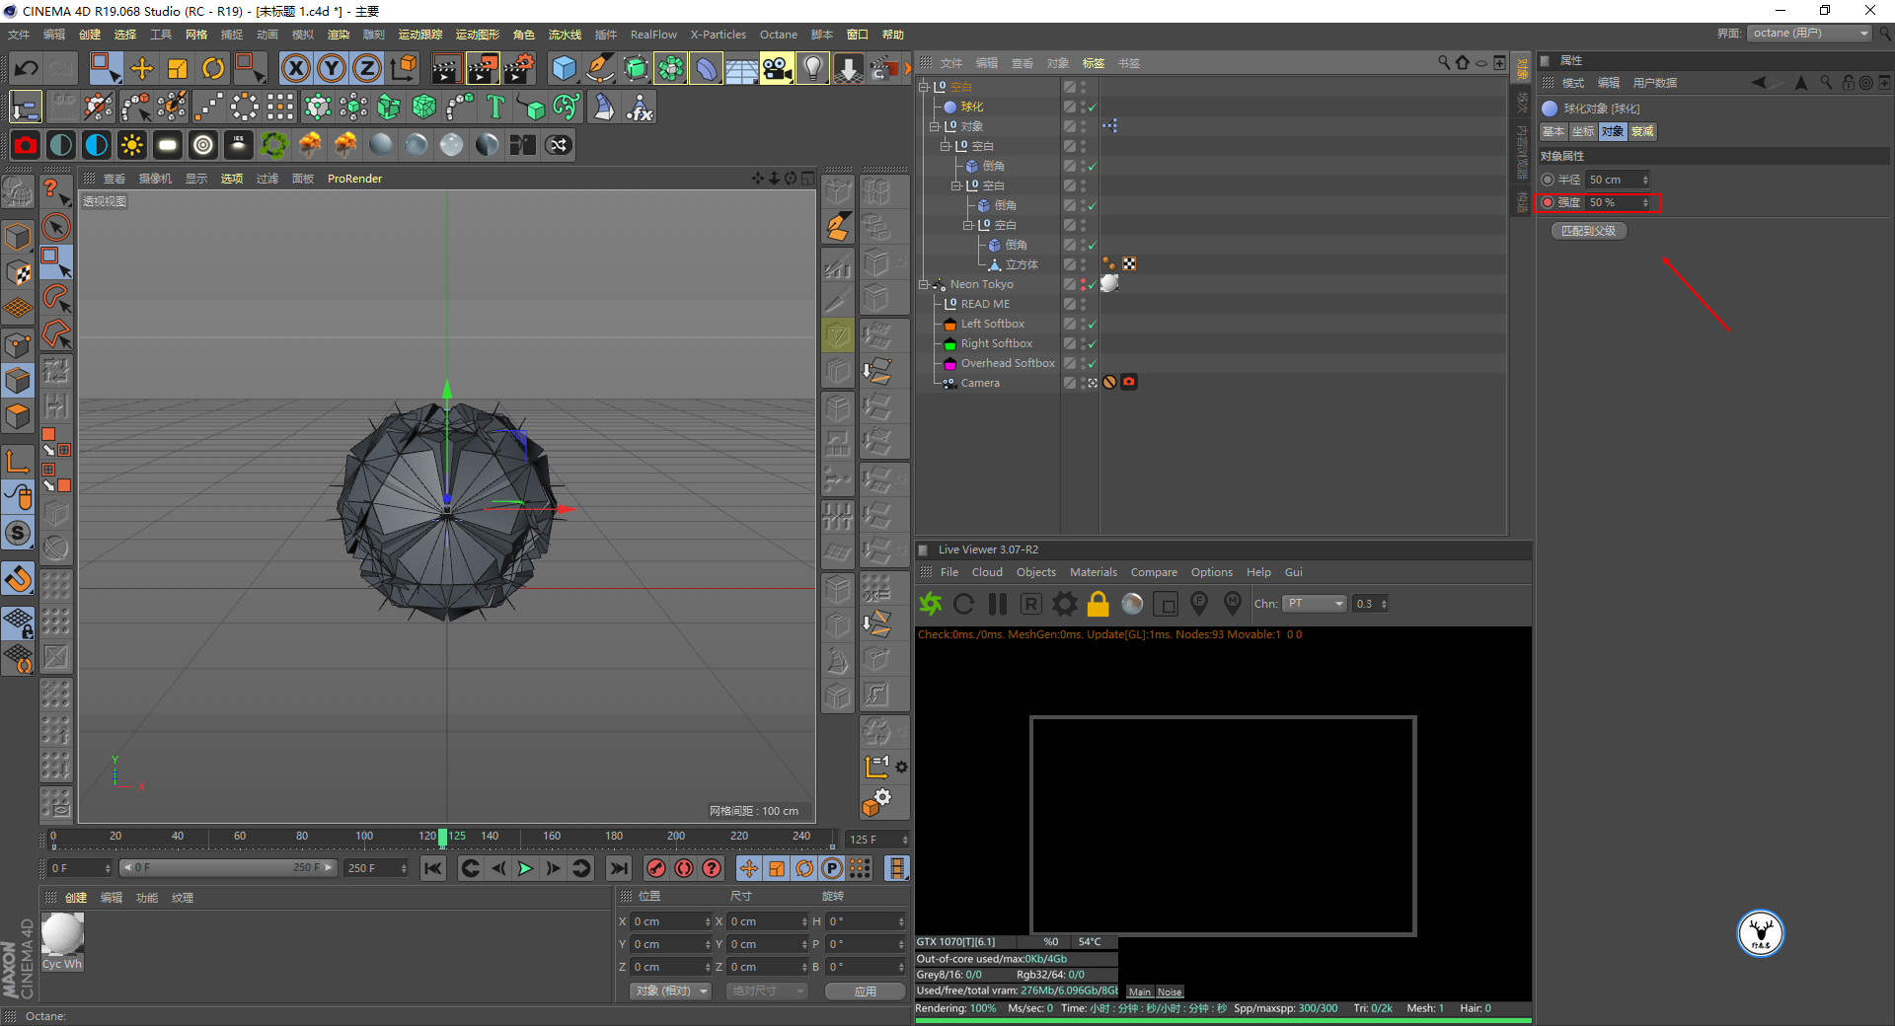Image resolution: width=1895 pixels, height=1026 pixels.
Task: Adjust current frame 125 F stepper
Action: coord(905,840)
